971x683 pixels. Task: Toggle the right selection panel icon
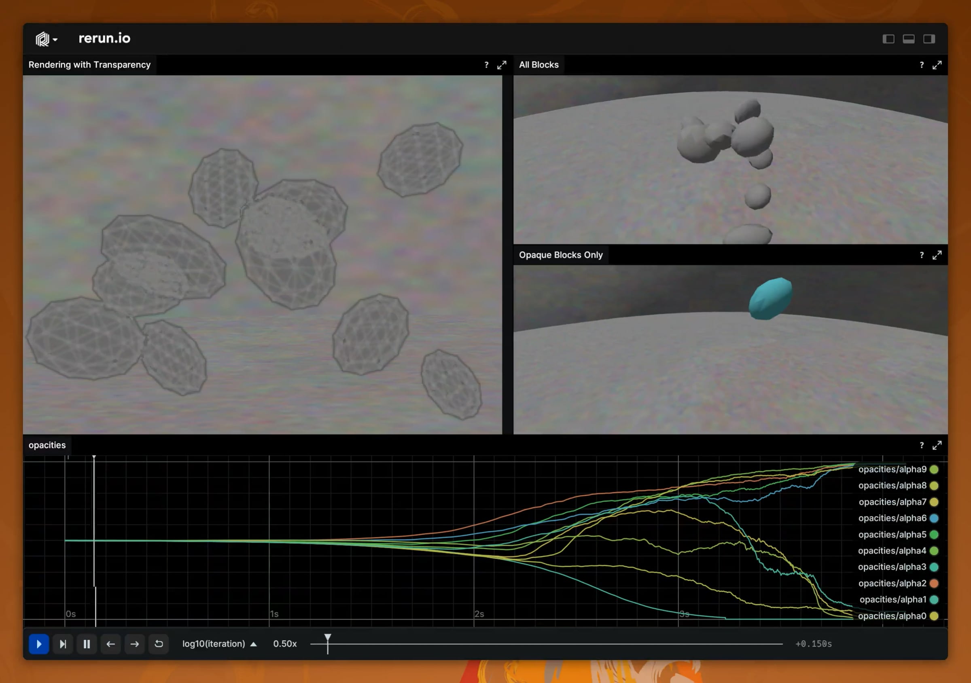click(x=929, y=39)
